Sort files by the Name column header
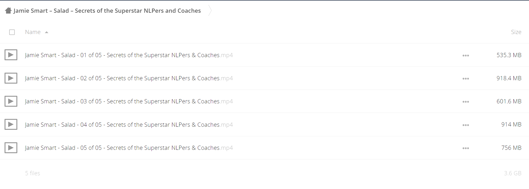This screenshot has height=189, width=529. (33, 32)
